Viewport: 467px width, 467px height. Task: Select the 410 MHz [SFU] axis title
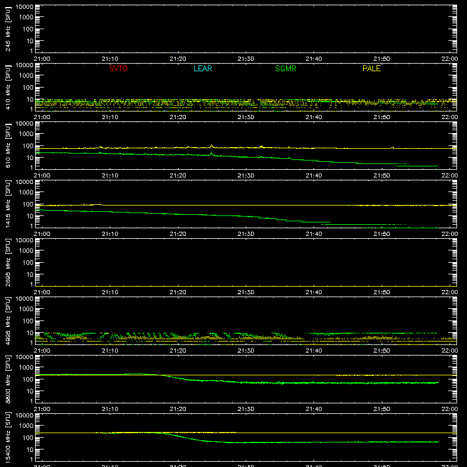pyautogui.click(x=8, y=88)
